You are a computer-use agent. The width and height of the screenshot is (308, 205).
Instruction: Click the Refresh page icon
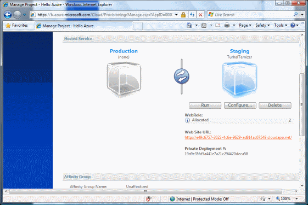coord(192,15)
